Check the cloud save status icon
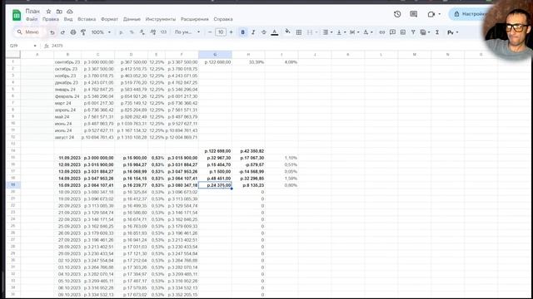 coord(70,12)
